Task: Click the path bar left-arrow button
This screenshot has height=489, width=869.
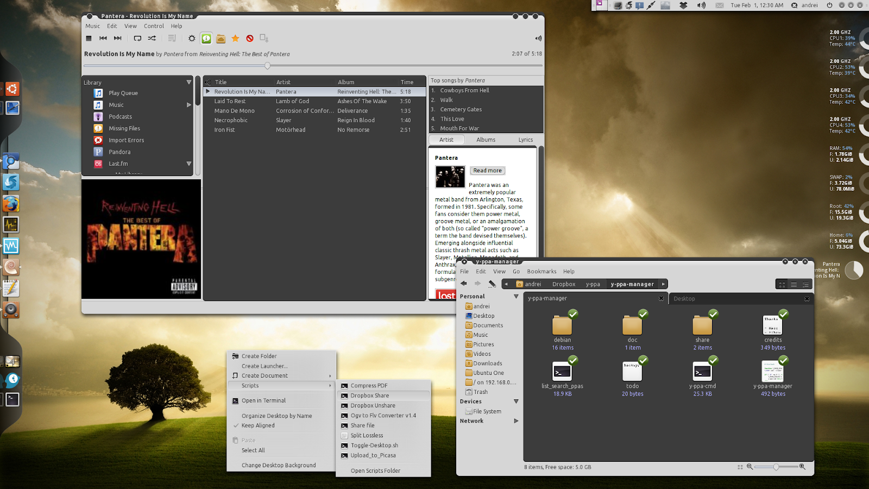Action: click(506, 284)
